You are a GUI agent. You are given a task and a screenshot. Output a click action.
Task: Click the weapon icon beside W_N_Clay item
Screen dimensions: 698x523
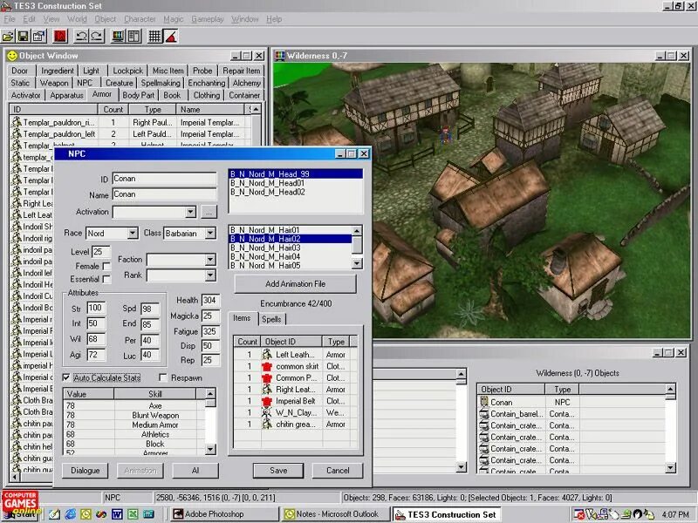267,412
